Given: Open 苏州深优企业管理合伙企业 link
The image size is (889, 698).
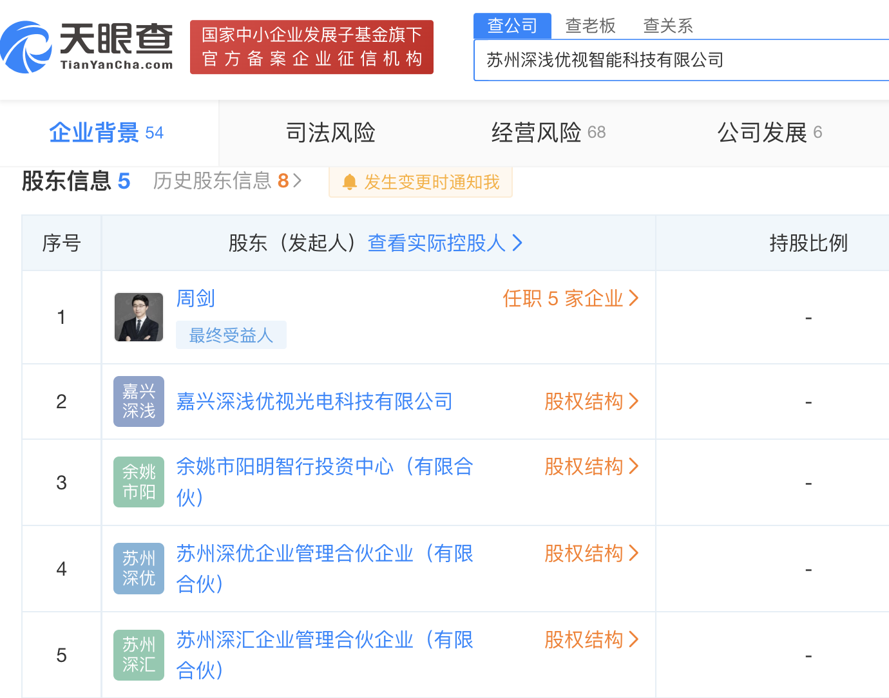Looking at the screenshot, I should (x=325, y=569).
